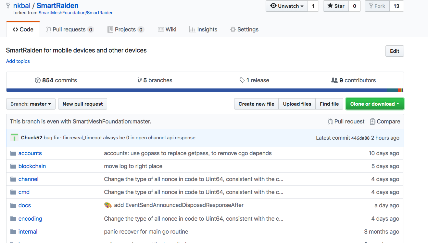Click Create new file button
Viewport: 428px width, 243px height.
click(256, 104)
